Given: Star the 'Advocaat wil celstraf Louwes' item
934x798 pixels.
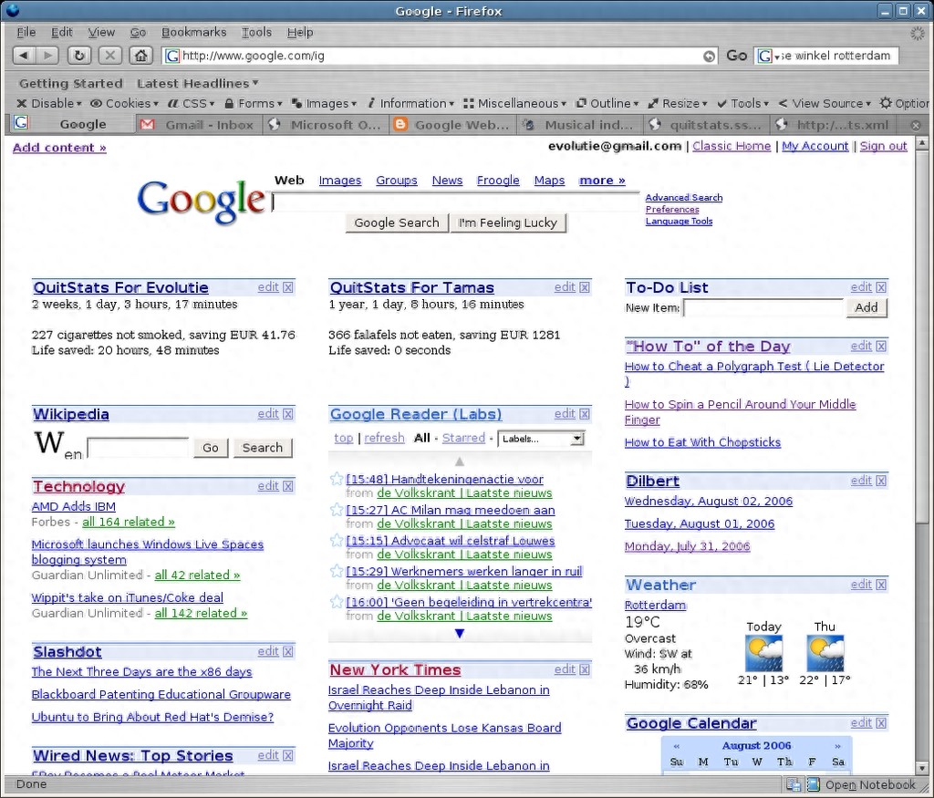Looking at the screenshot, I should [336, 541].
